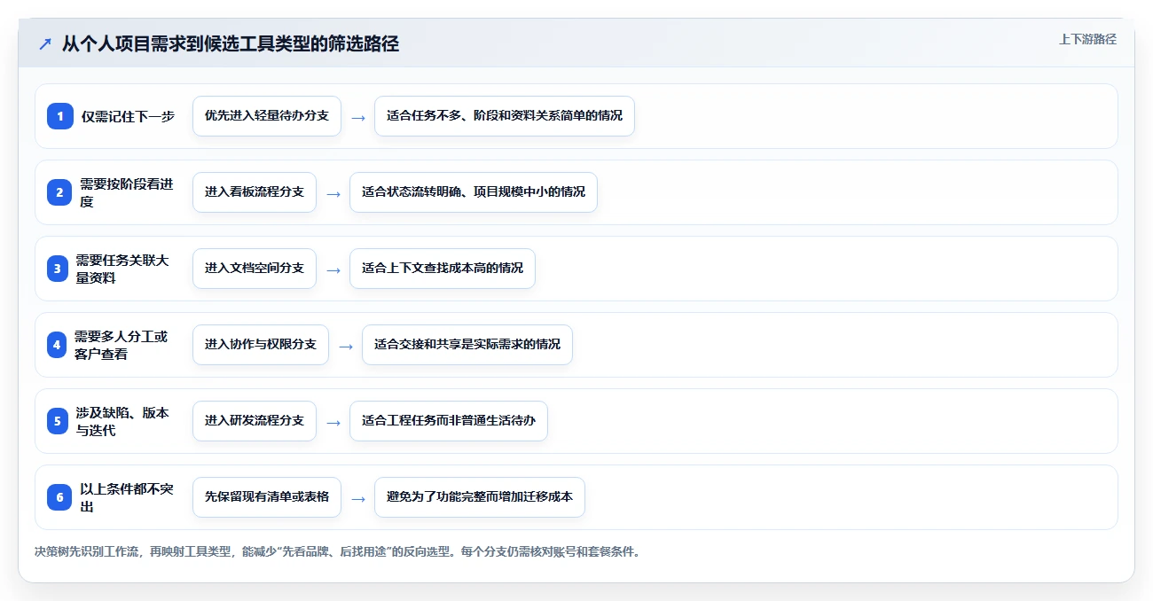Click the footer note starting with 决策树先识别工作流
The width and height of the screenshot is (1153, 601).
[x=337, y=551]
